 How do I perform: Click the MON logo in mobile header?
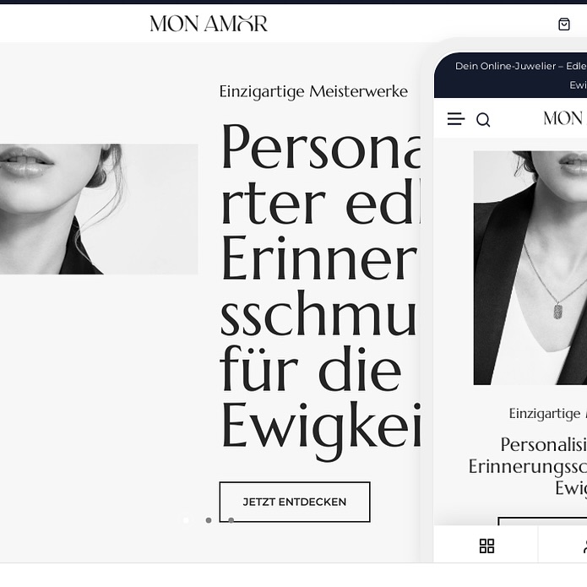coord(564,118)
